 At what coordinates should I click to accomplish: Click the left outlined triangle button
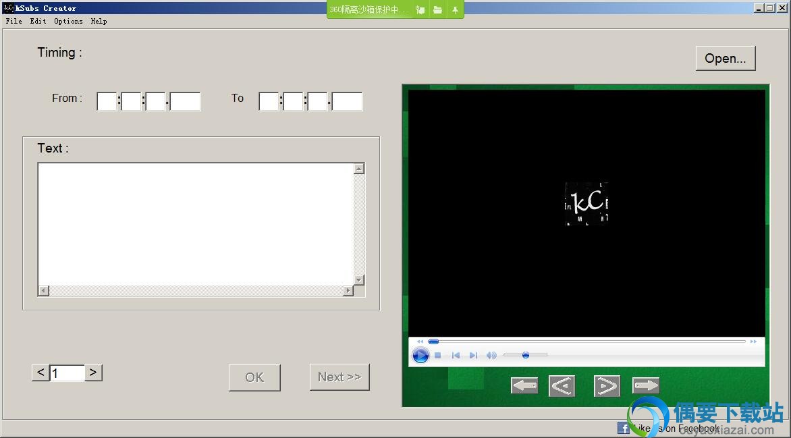(562, 387)
